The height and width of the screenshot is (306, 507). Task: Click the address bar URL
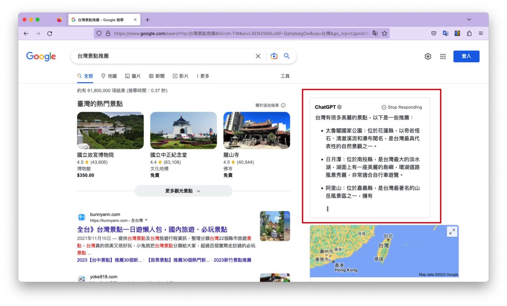(242, 33)
